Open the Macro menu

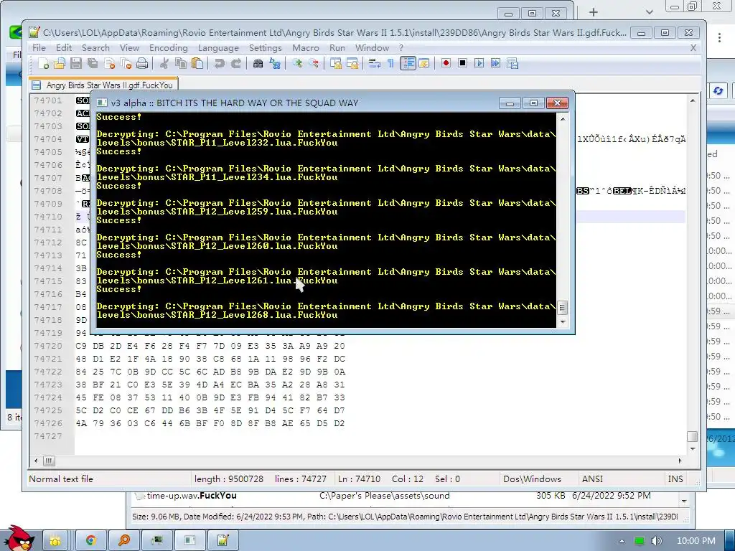coord(306,48)
